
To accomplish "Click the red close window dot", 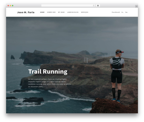I will tap(8, 6).
